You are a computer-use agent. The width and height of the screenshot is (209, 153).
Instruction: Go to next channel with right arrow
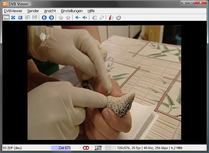click(51, 18)
